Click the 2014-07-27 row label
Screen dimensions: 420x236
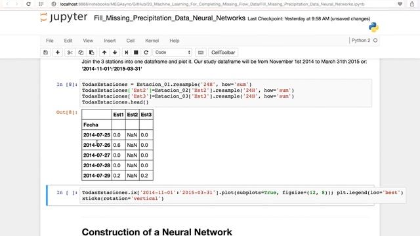pos(96,155)
